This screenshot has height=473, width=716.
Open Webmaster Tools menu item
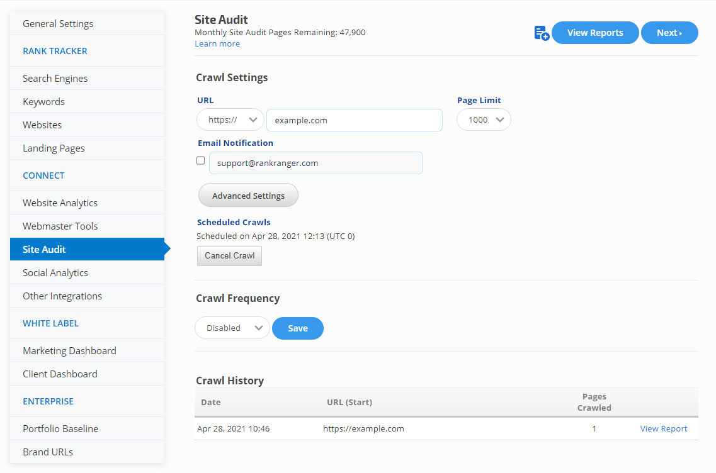click(60, 226)
